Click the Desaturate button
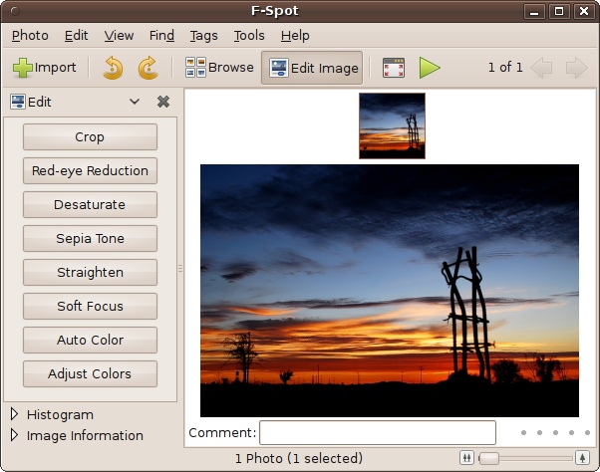This screenshot has height=472, width=600. (x=90, y=204)
